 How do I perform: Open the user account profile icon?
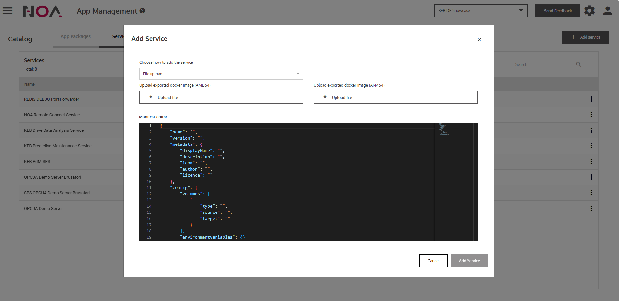[x=607, y=11]
